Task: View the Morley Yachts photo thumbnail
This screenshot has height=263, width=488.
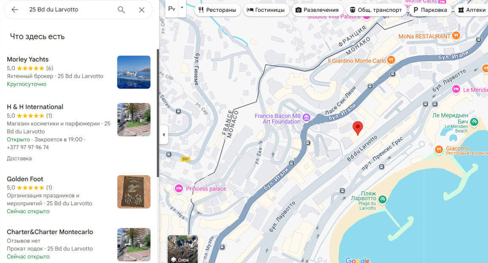Action: click(134, 72)
